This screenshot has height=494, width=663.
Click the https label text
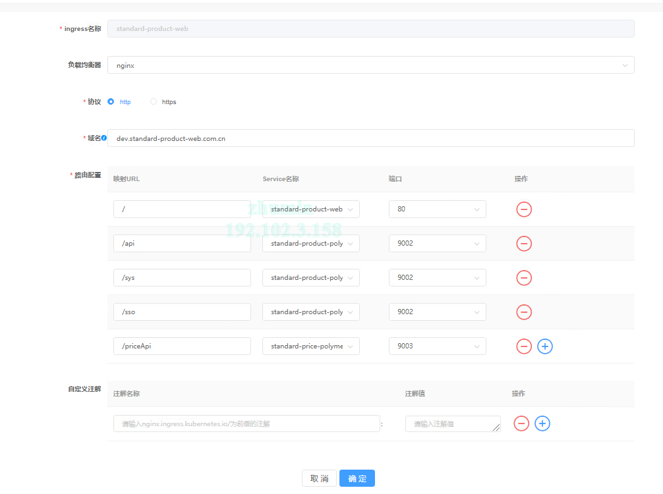(x=169, y=102)
